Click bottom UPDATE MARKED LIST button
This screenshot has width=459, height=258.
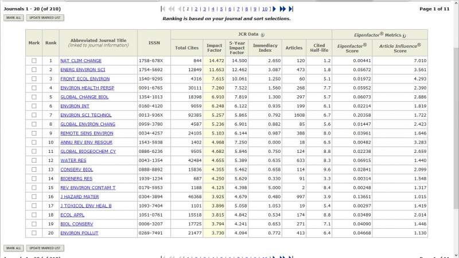point(45,248)
